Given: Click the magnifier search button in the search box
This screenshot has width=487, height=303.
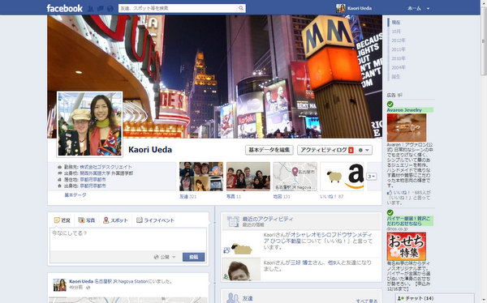Looking at the screenshot, I should [241, 8].
